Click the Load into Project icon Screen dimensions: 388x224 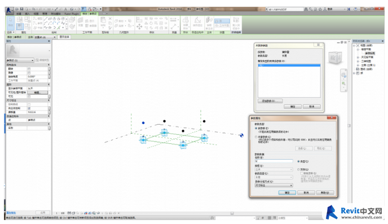236,20
